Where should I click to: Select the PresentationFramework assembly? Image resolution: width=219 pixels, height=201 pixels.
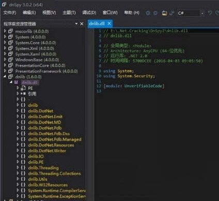[46, 71]
